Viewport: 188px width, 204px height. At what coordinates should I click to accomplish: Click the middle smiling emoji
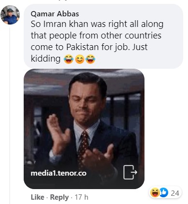coord(80,59)
